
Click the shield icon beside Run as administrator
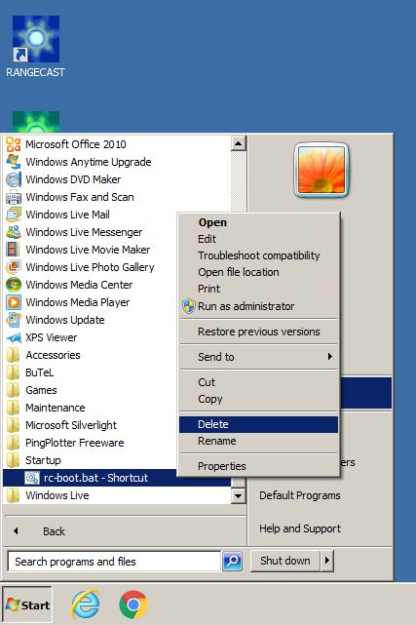pos(189,306)
